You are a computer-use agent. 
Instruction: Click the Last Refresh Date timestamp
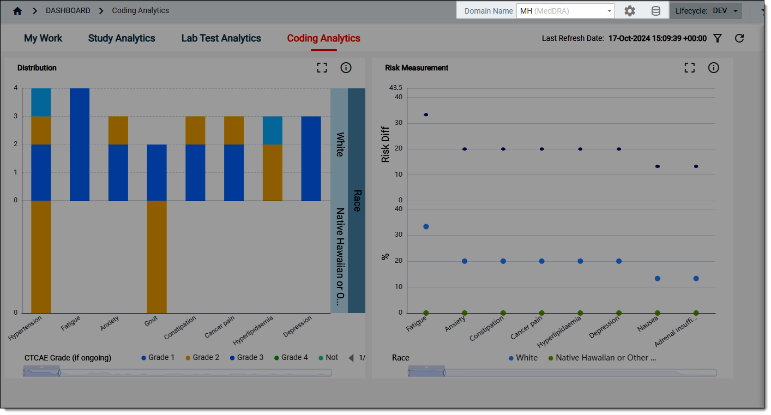[x=658, y=38]
